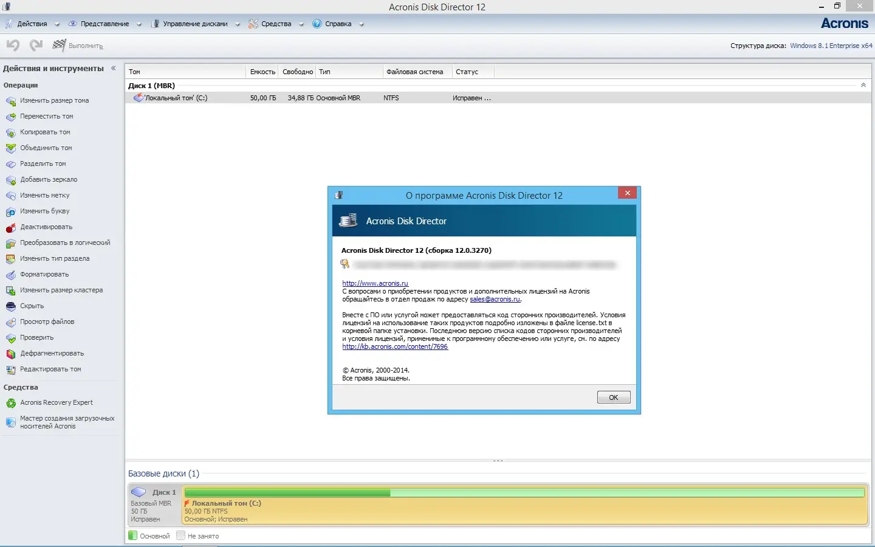
Task: Click the '34,88 ГБ' free space cell
Action: [300, 98]
